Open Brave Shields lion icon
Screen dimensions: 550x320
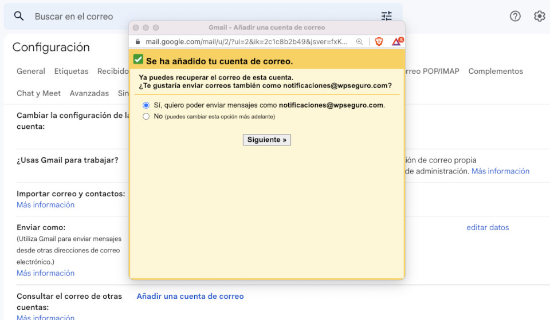point(379,42)
